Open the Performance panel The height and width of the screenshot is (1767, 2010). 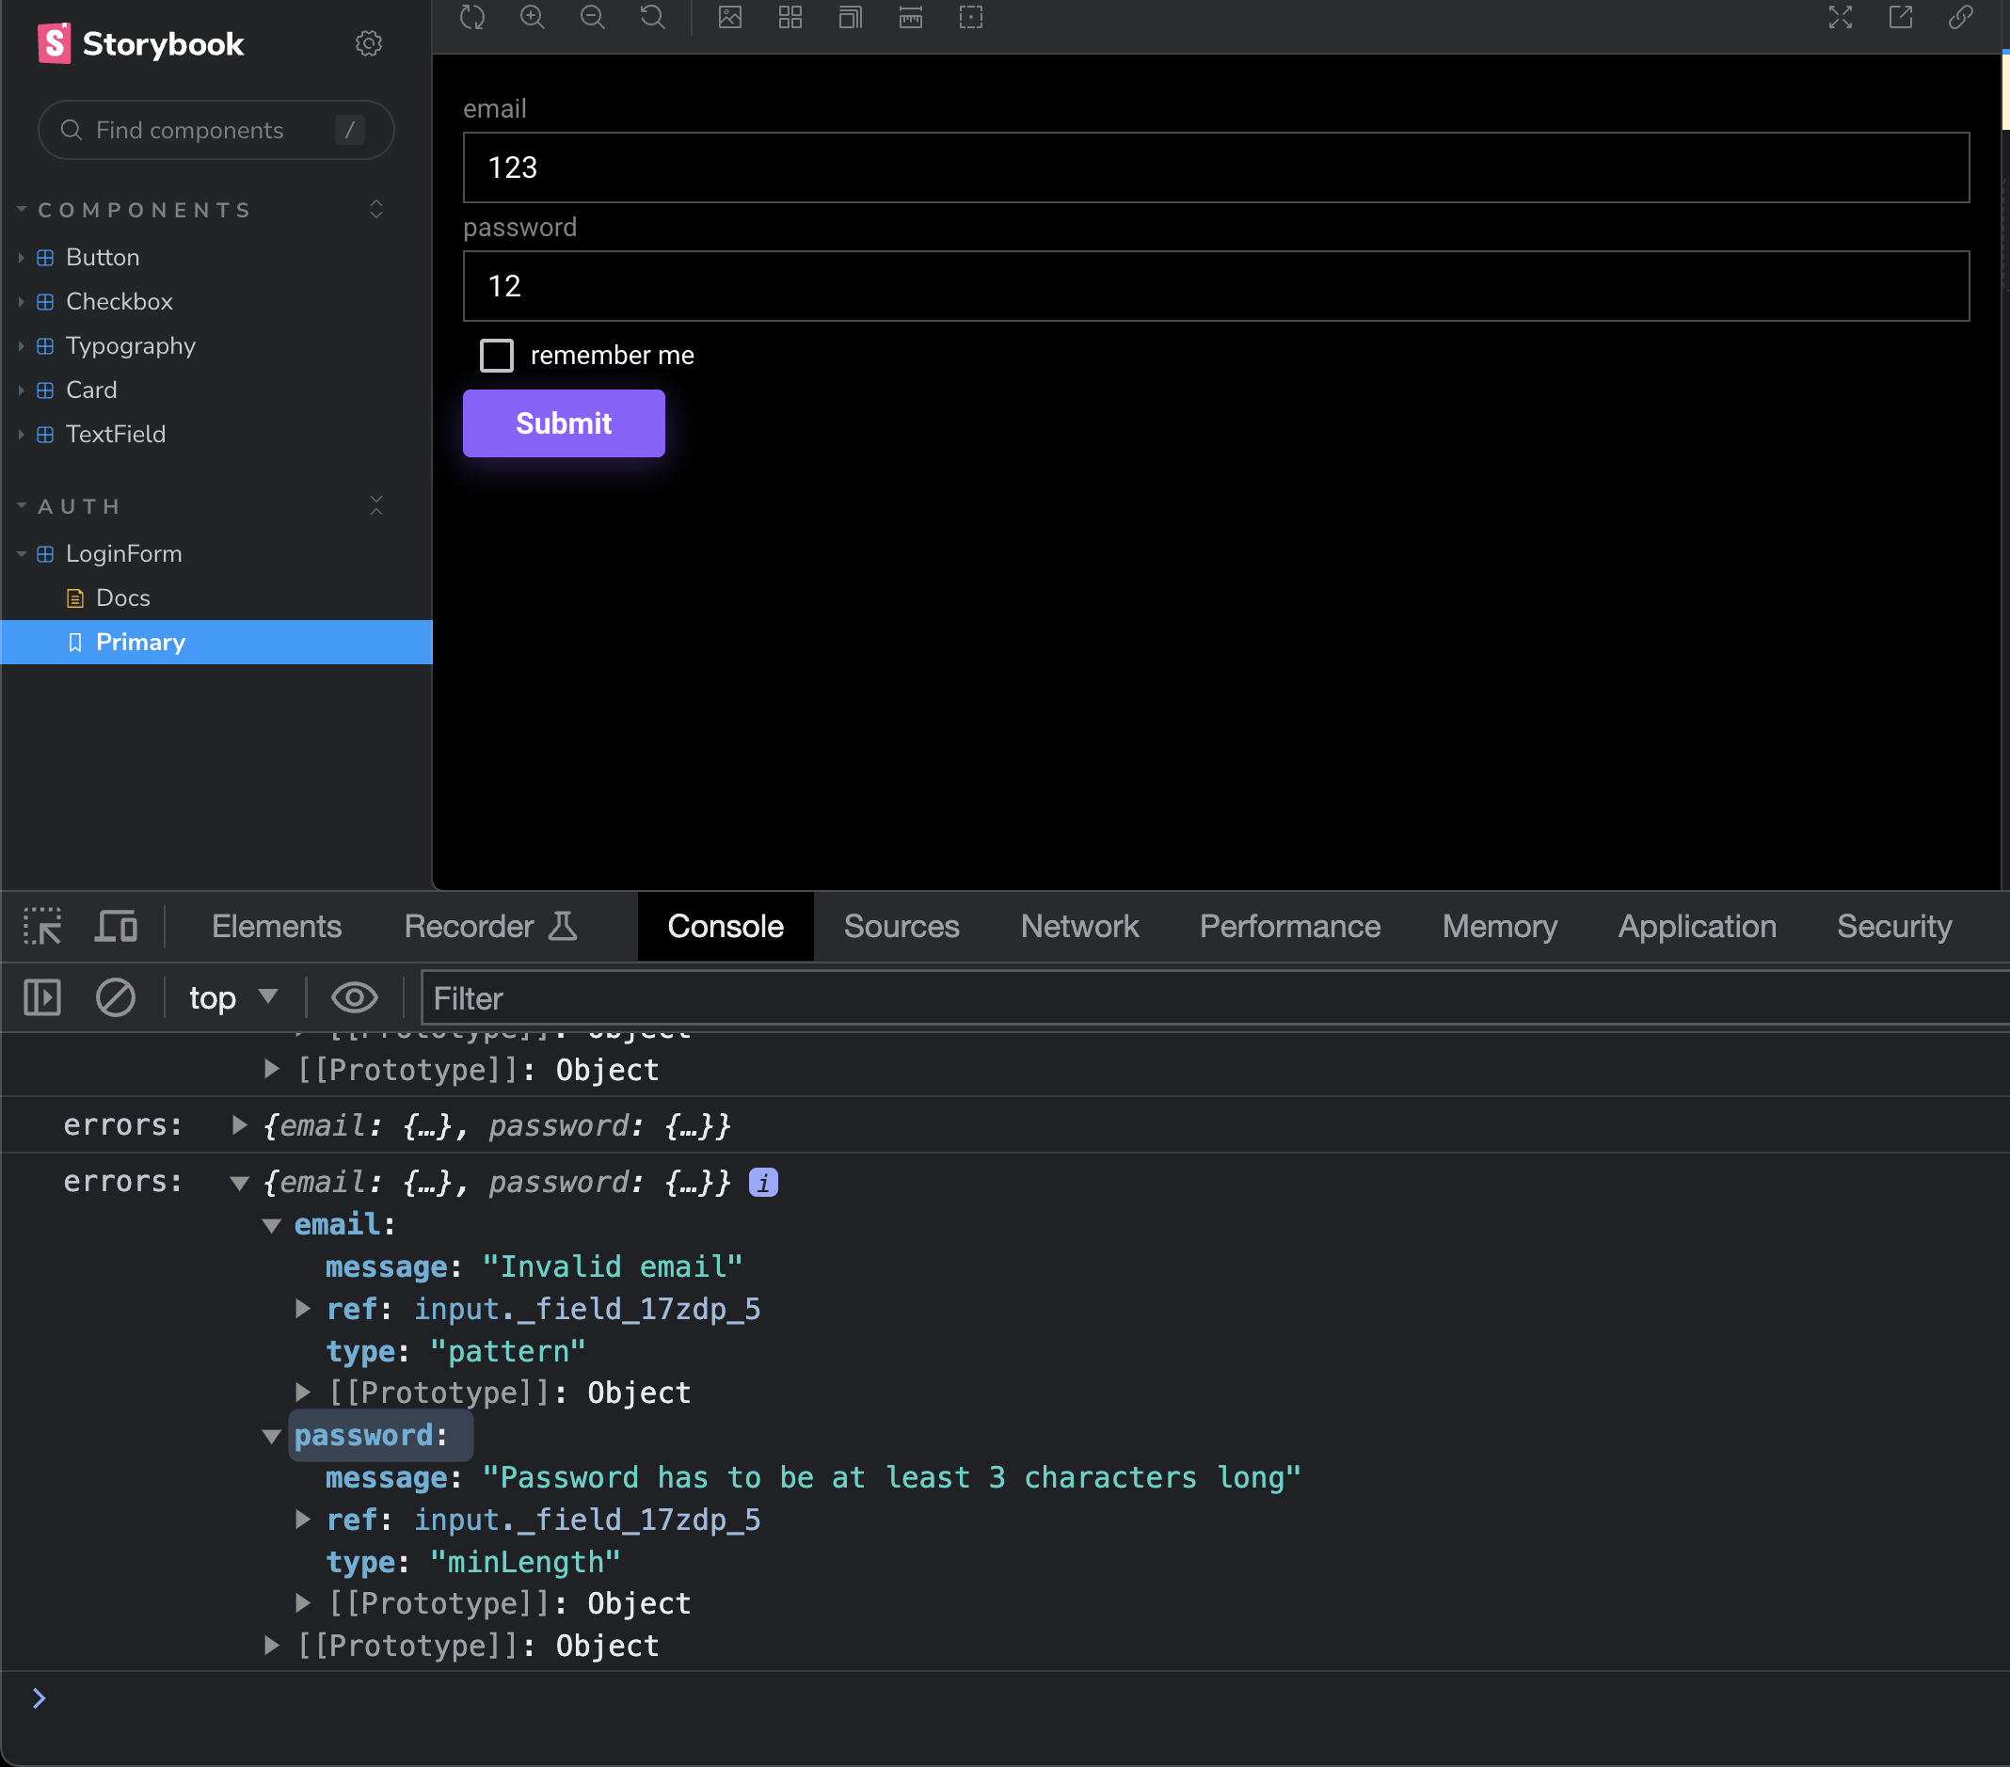click(1288, 925)
